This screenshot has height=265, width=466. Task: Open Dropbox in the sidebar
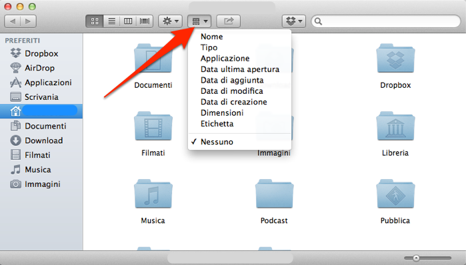pos(41,53)
